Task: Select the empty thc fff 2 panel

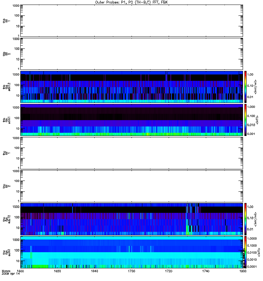Action: [131, 186]
